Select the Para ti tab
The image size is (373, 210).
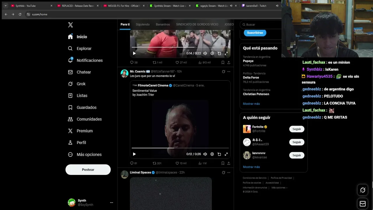pyautogui.click(x=125, y=24)
